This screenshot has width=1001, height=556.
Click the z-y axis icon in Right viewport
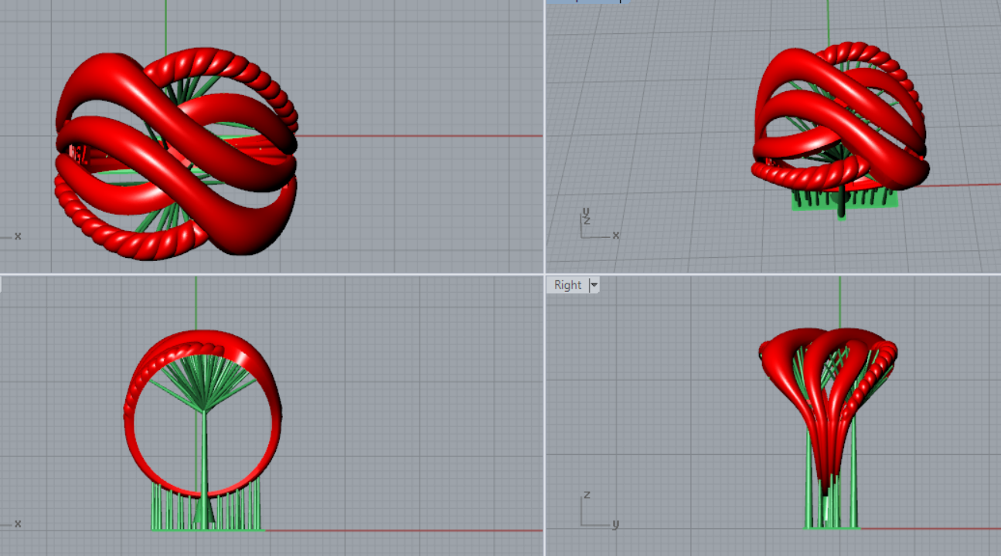[x=597, y=514]
